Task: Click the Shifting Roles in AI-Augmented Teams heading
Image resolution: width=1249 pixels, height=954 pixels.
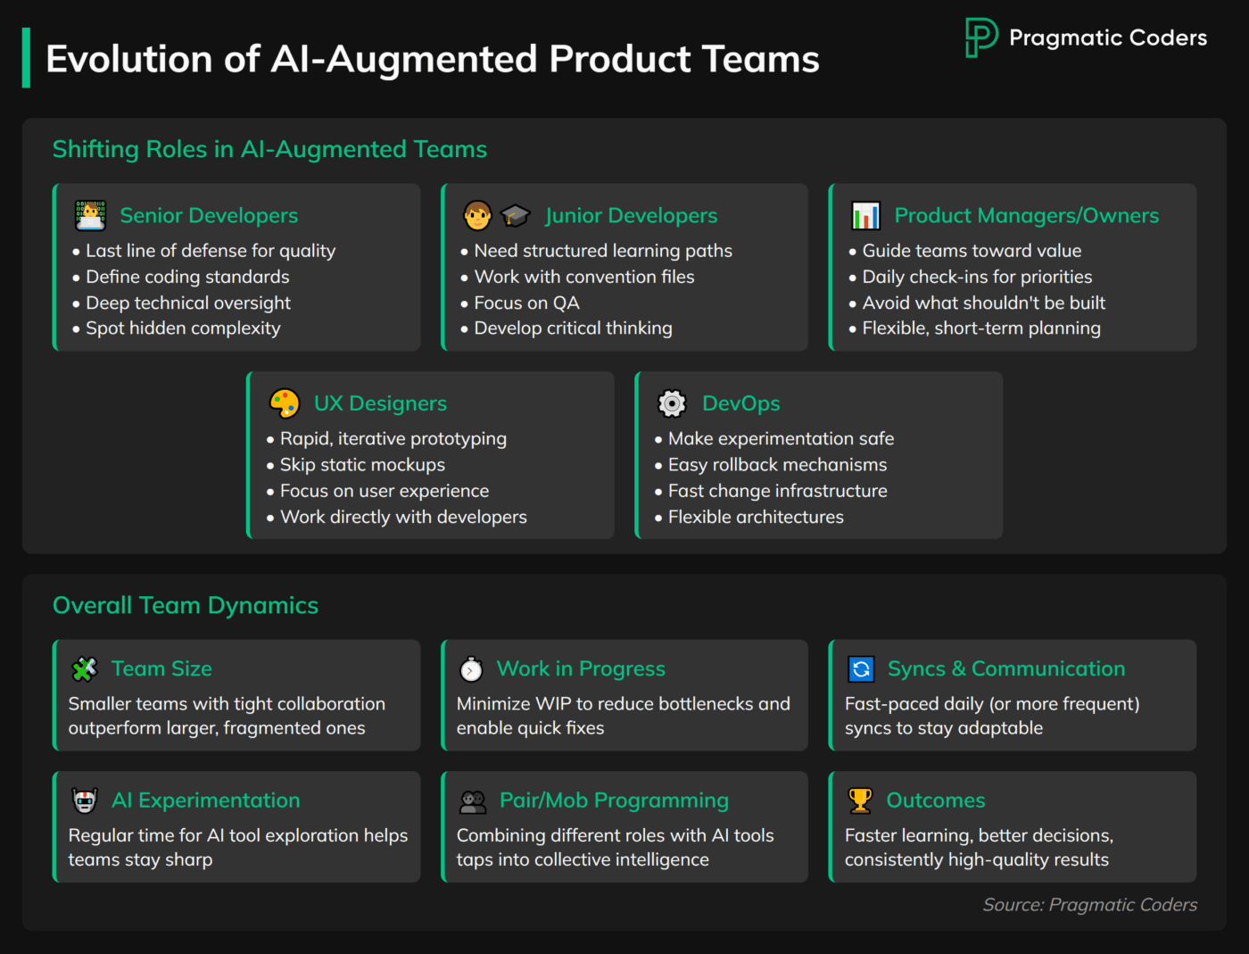Action: pyautogui.click(x=269, y=149)
